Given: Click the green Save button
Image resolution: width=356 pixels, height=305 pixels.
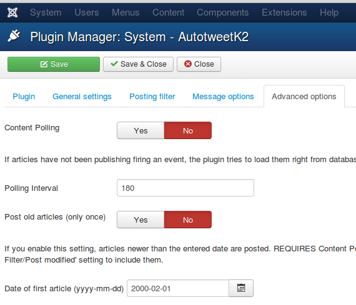Looking at the screenshot, I should [54, 64].
